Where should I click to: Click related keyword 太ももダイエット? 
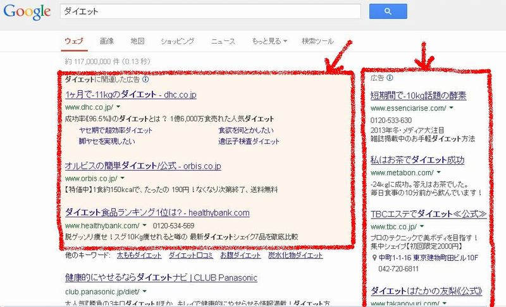(139, 255)
